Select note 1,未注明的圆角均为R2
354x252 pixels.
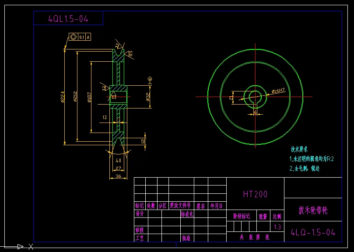point(312,159)
